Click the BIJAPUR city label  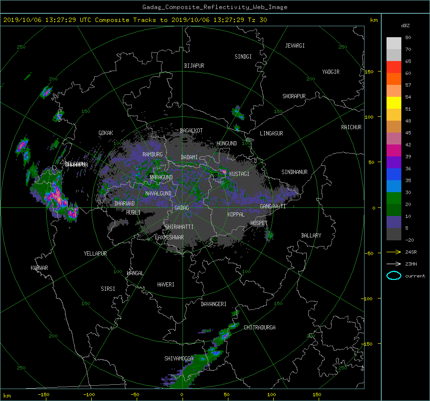tap(194, 66)
